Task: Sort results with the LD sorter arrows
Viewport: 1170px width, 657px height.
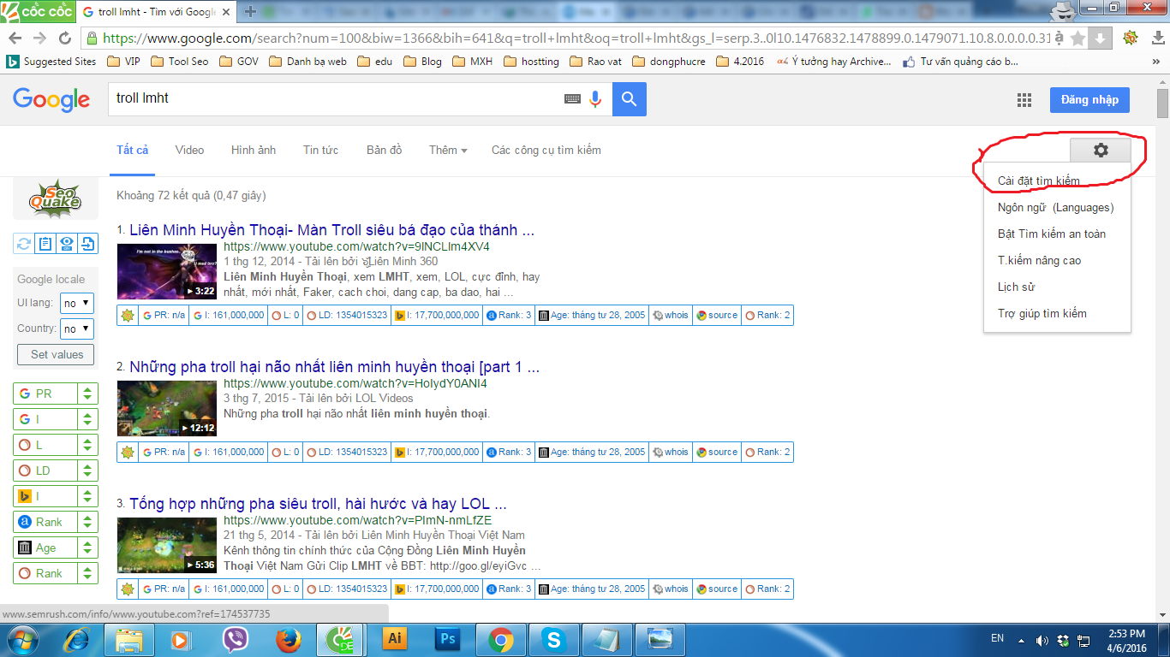Action: (x=87, y=471)
